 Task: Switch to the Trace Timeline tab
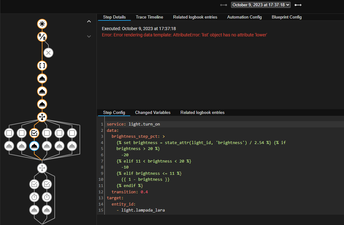pyautogui.click(x=149, y=17)
